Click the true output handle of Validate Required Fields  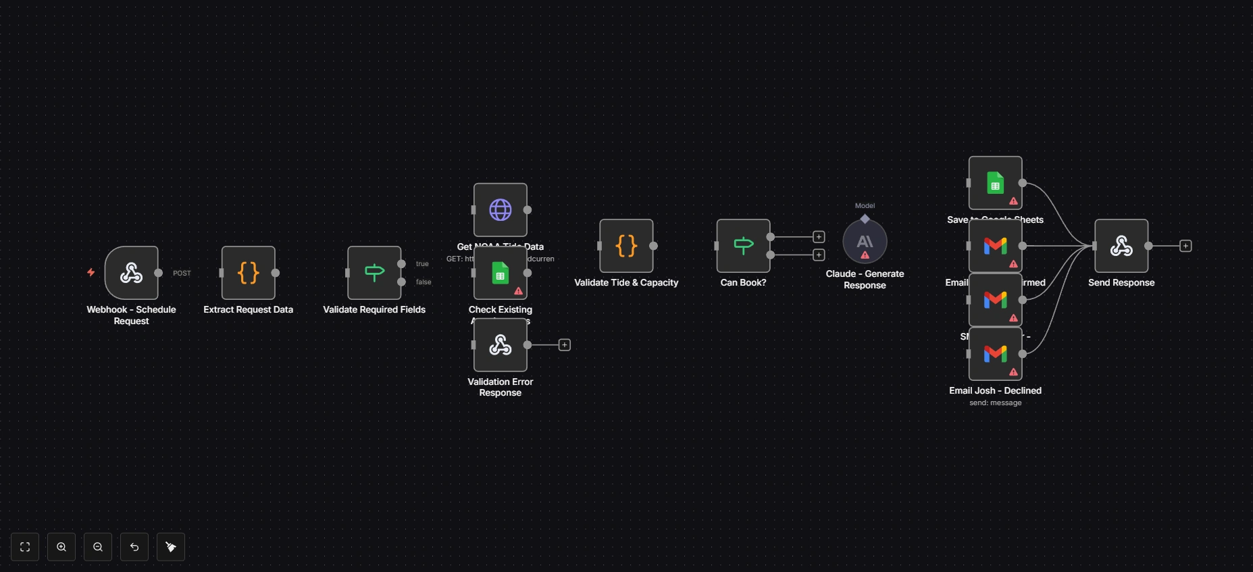[401, 264]
